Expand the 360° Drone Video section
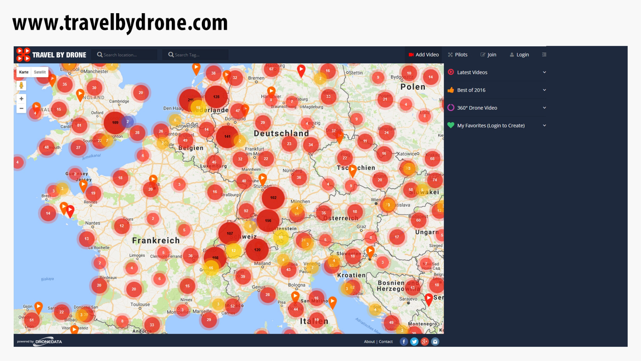The height and width of the screenshot is (361, 641). [477, 108]
